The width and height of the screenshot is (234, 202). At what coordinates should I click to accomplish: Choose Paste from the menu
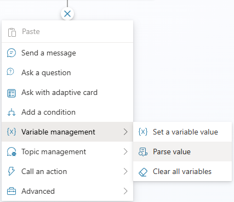(x=67, y=32)
